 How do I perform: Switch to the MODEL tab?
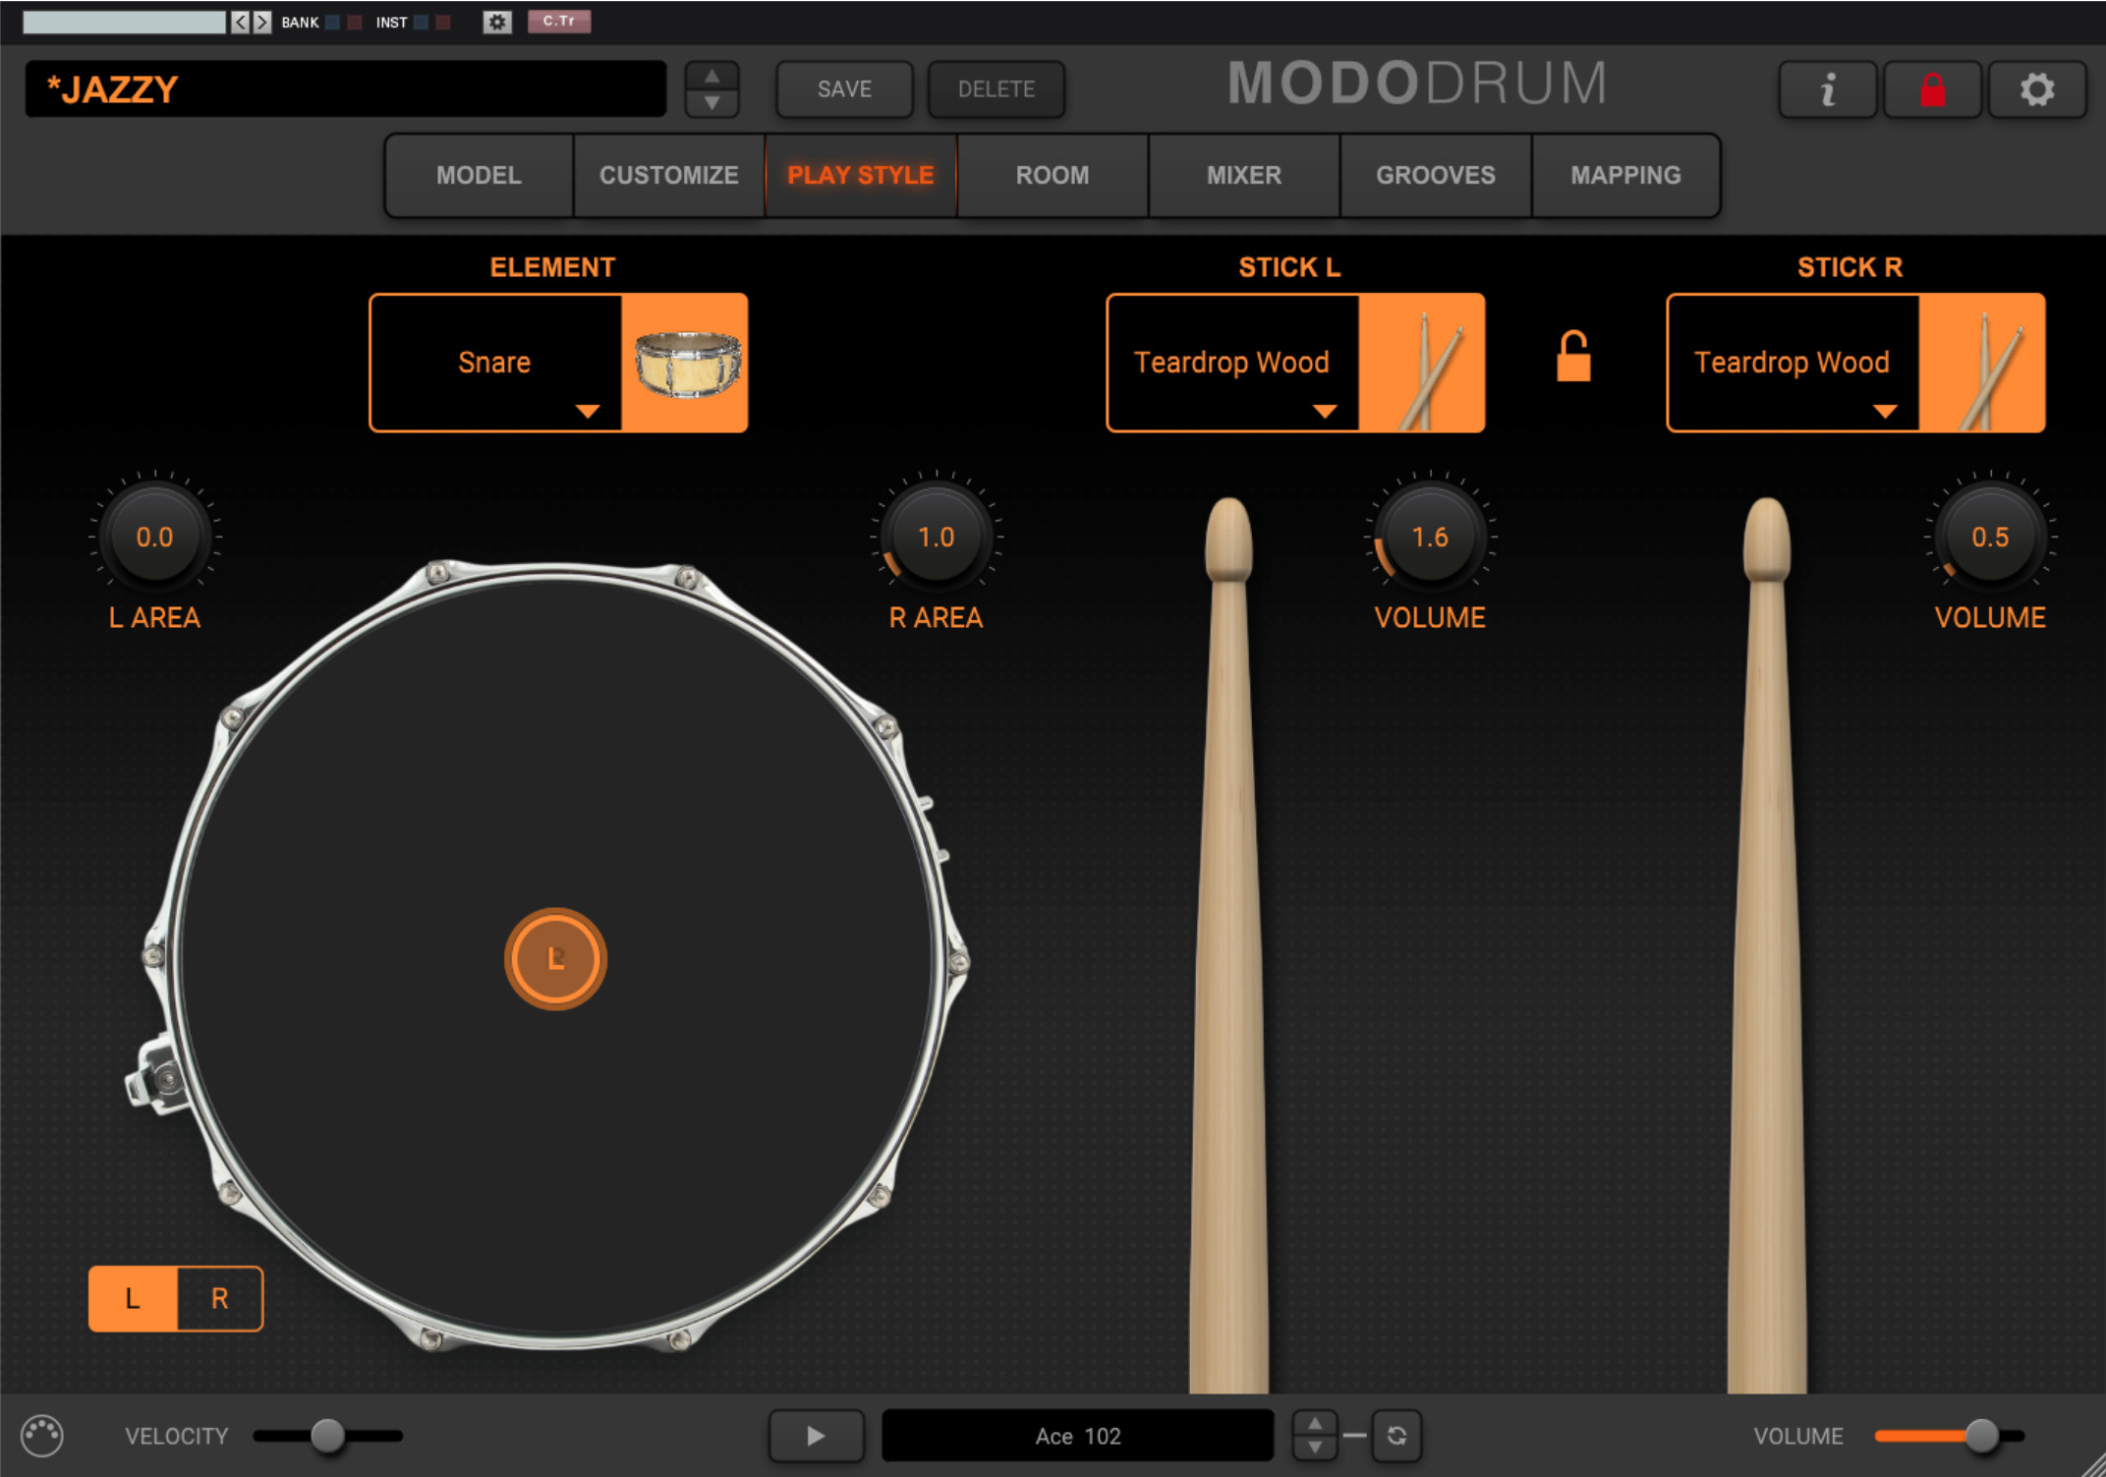(479, 175)
